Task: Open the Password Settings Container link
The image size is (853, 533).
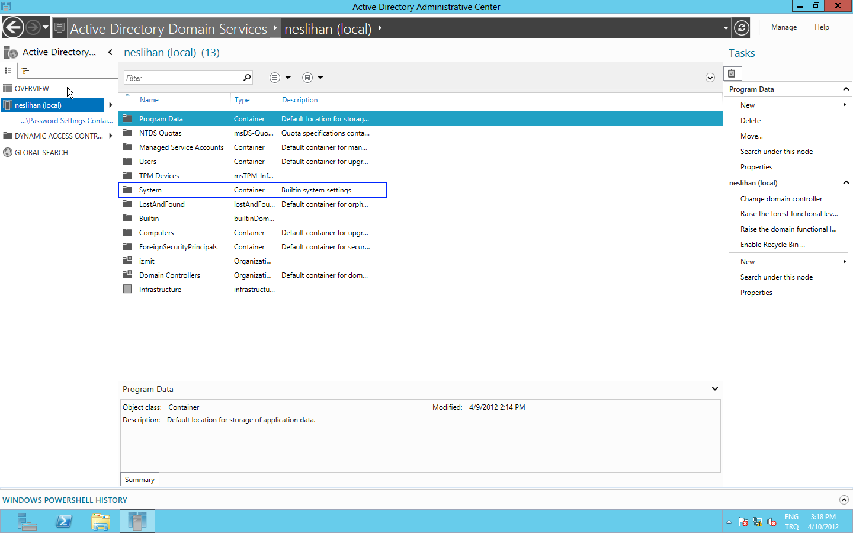Action: pos(66,120)
